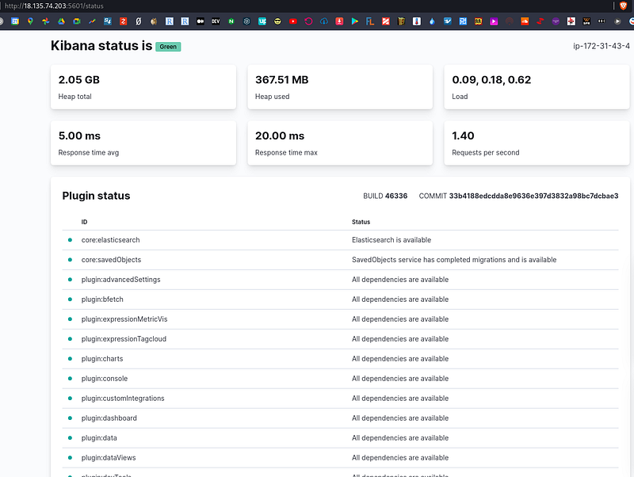
Task: Click the hostname ip-172-31-43-4 text
Action: [602, 46]
